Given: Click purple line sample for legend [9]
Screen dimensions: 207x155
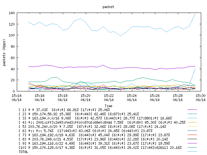Looking at the screenshot, I should pos(192,143).
